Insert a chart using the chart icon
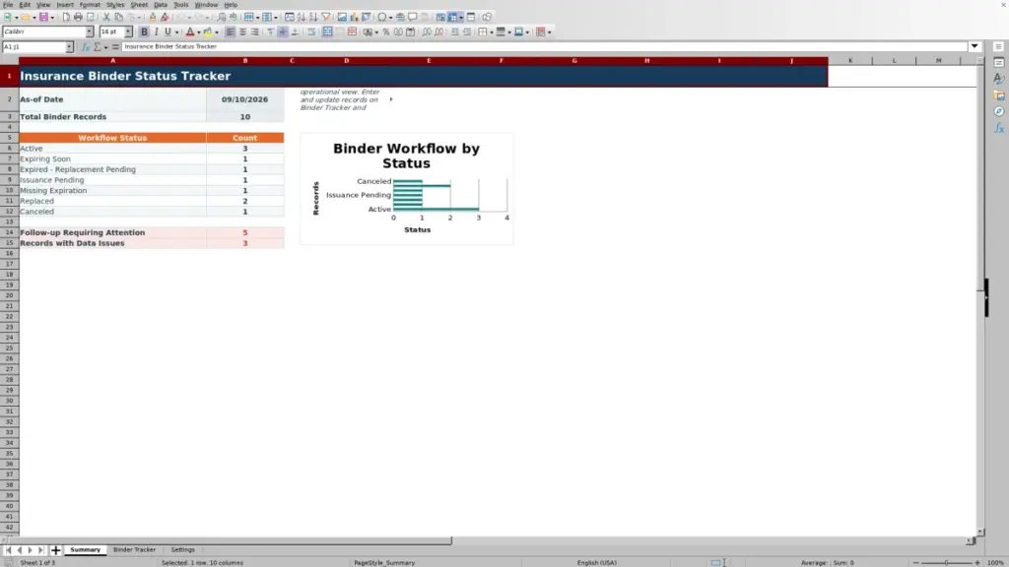The width and height of the screenshot is (1009, 567). pos(354,17)
